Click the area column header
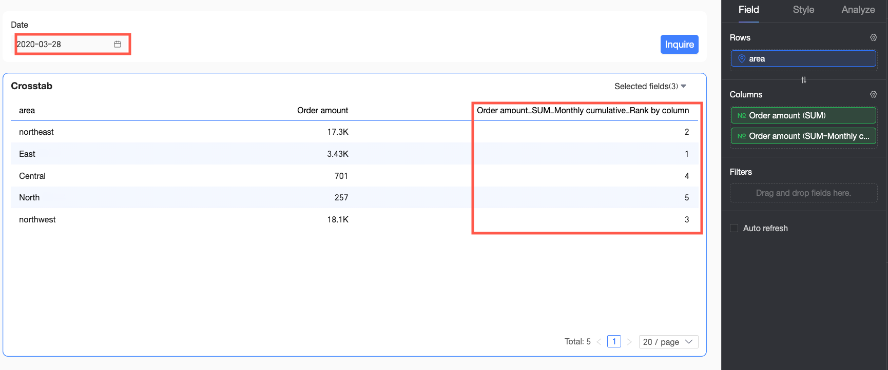The width and height of the screenshot is (888, 370). coord(27,111)
